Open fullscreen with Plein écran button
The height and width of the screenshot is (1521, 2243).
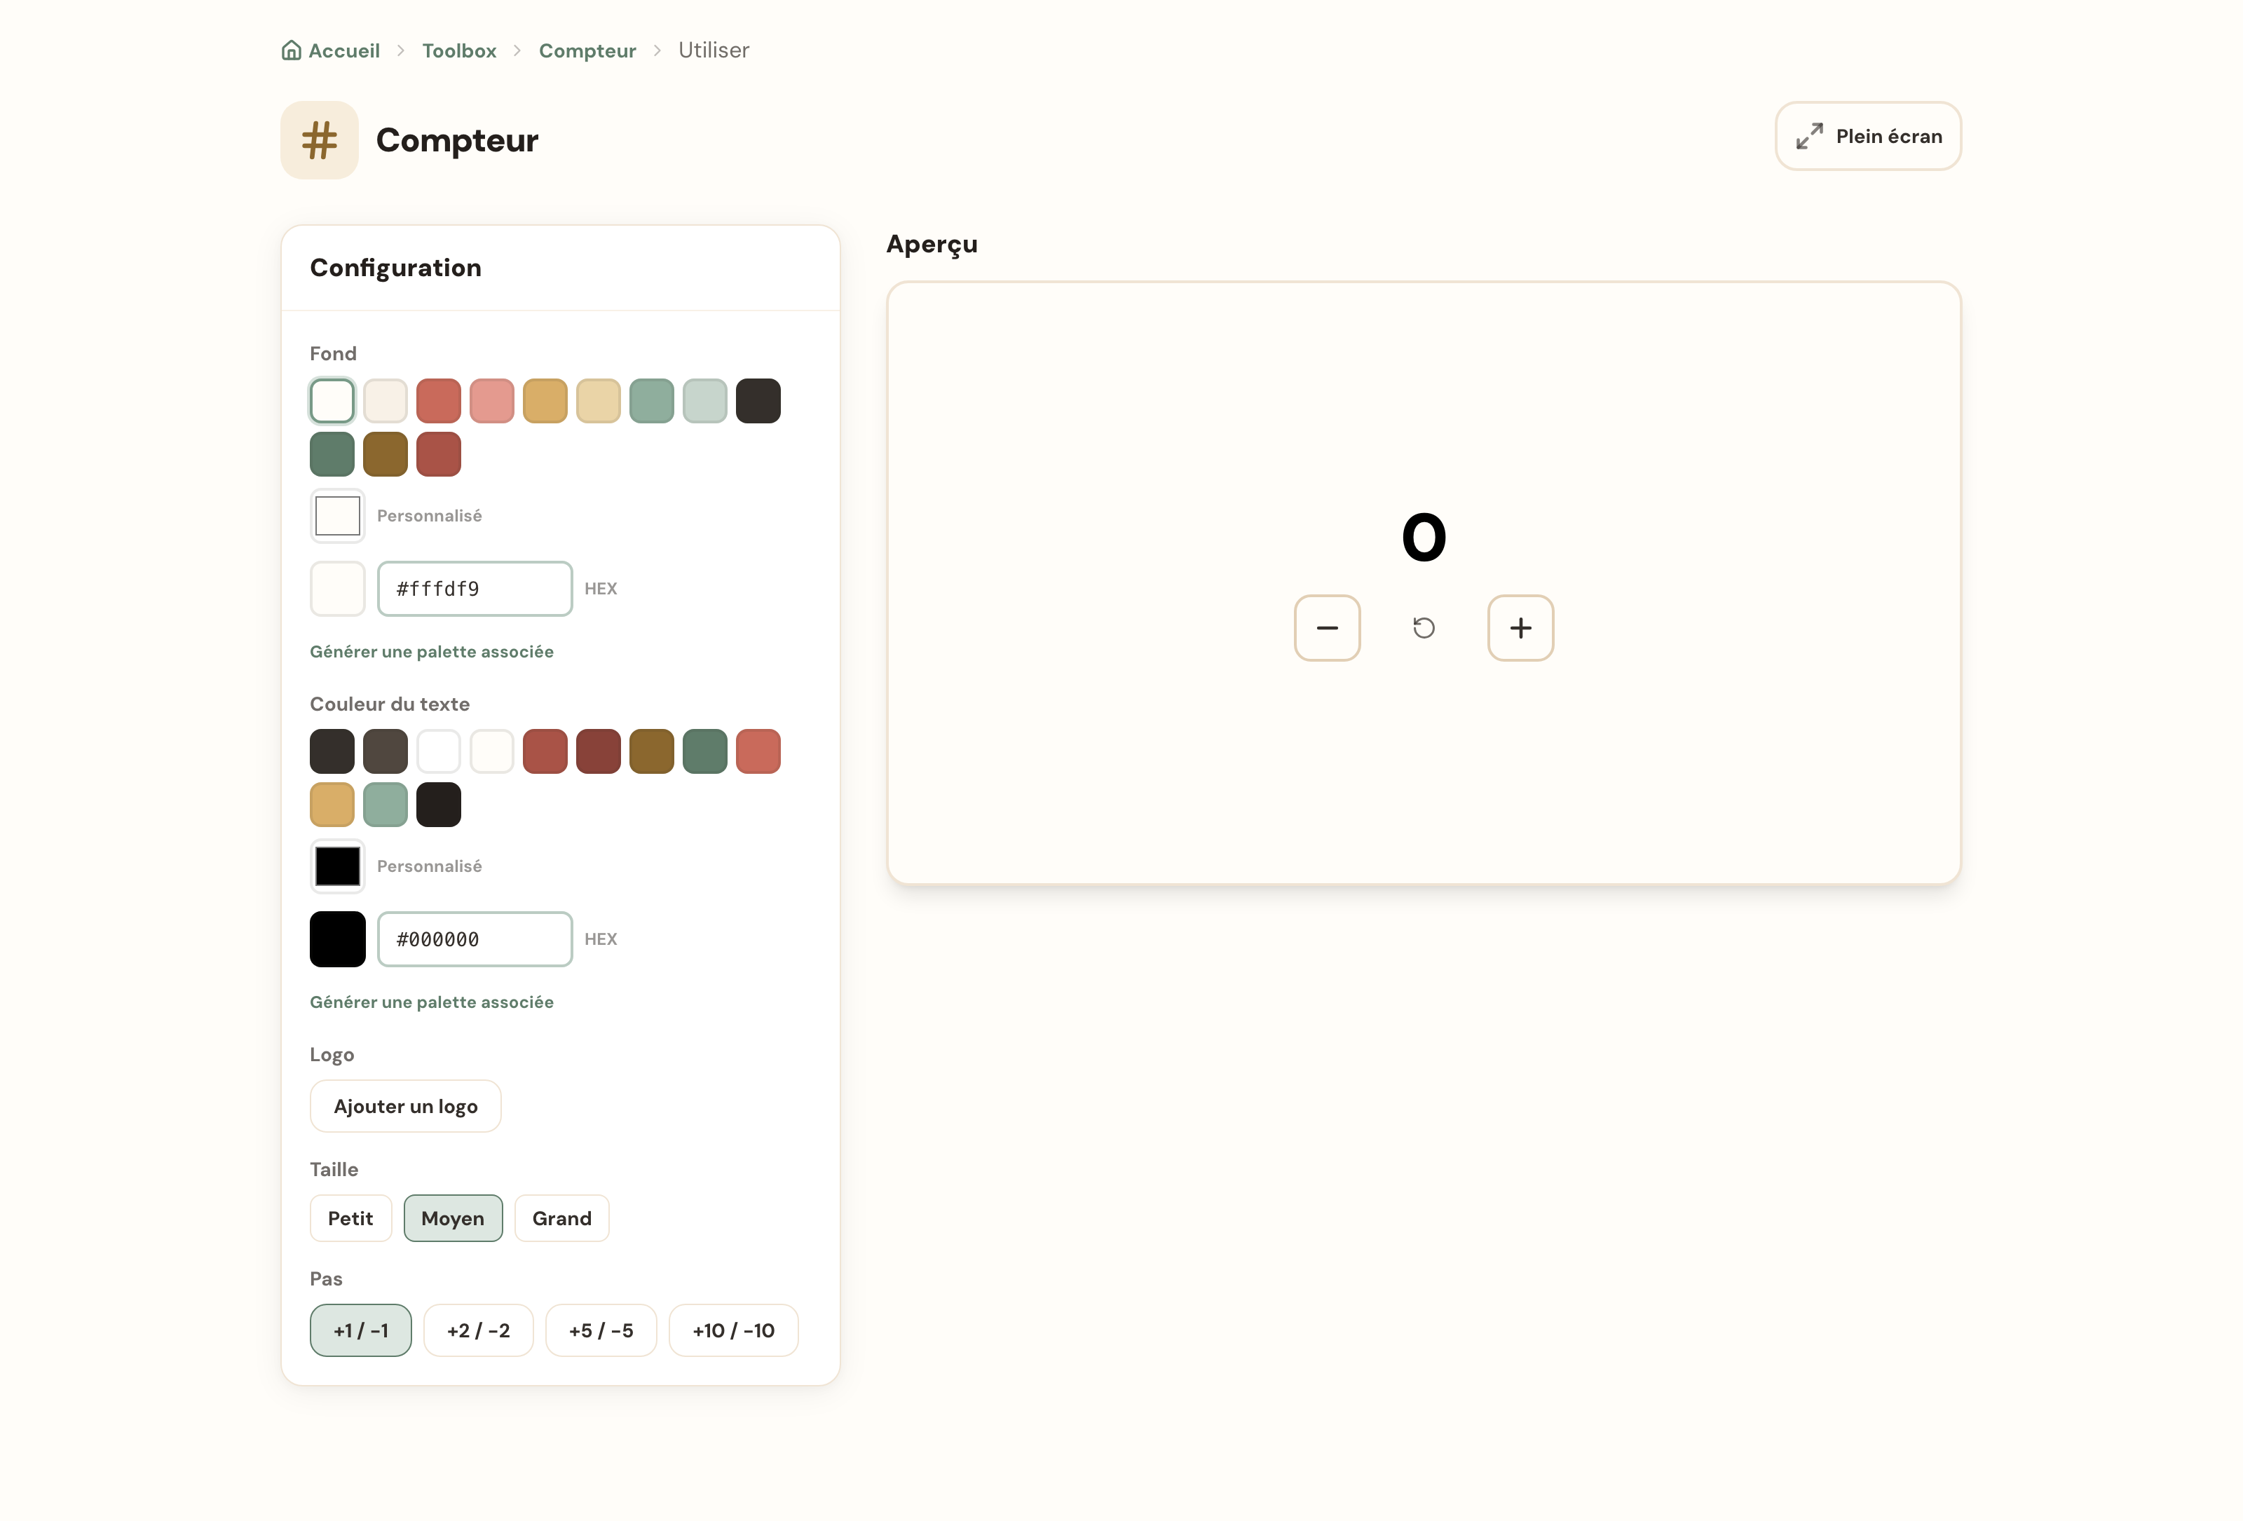[x=1867, y=136]
